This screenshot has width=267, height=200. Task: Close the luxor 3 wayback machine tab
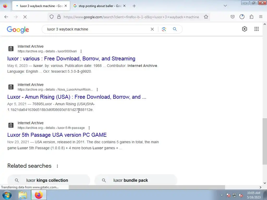click(66, 6)
